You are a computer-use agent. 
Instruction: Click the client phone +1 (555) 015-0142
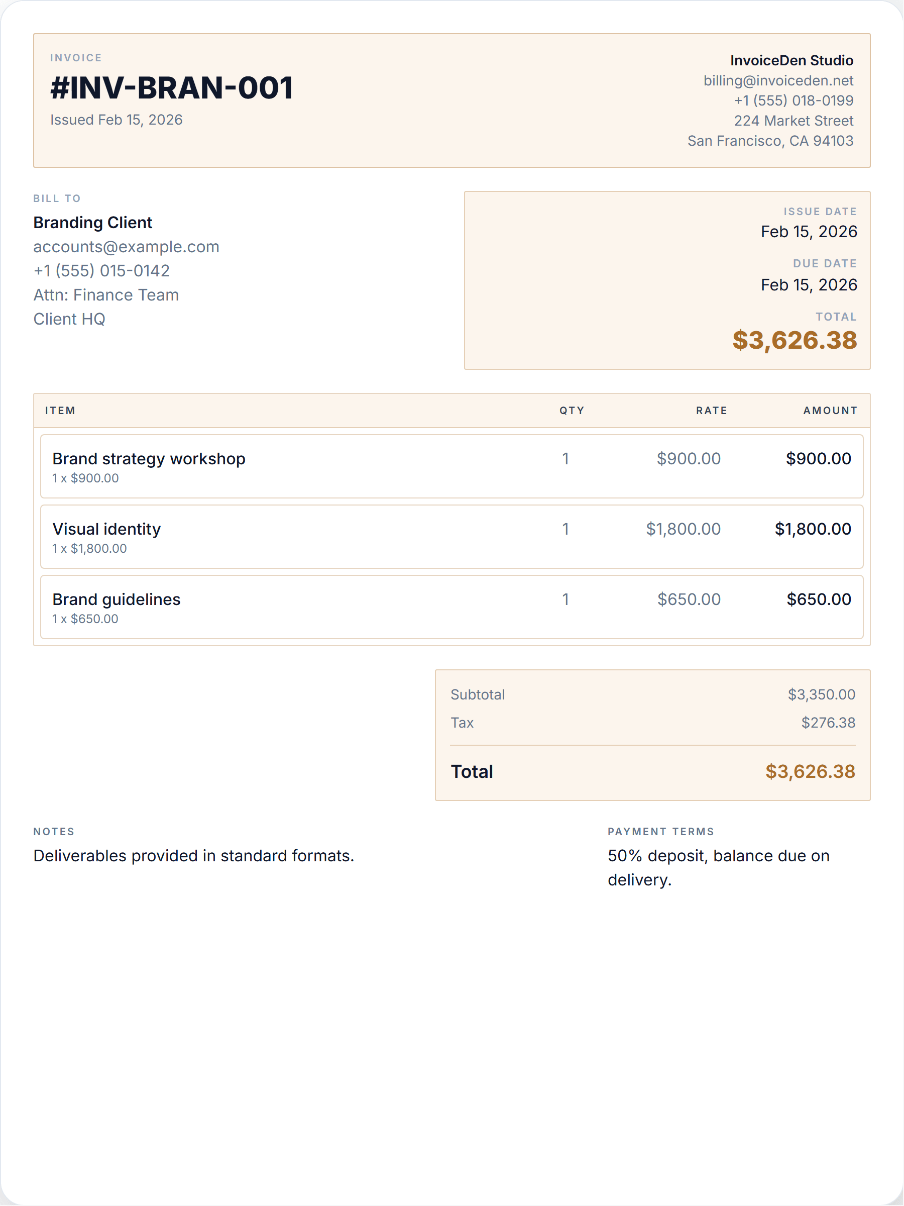tap(102, 270)
